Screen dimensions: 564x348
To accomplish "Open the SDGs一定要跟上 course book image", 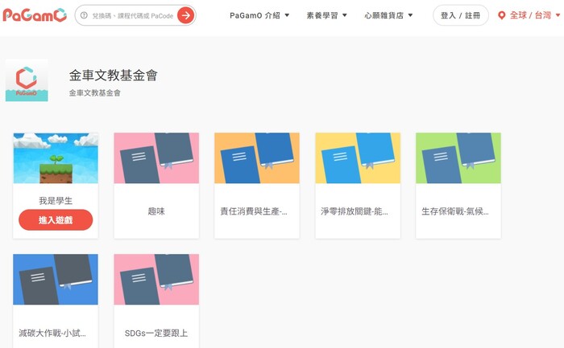I will coord(156,280).
